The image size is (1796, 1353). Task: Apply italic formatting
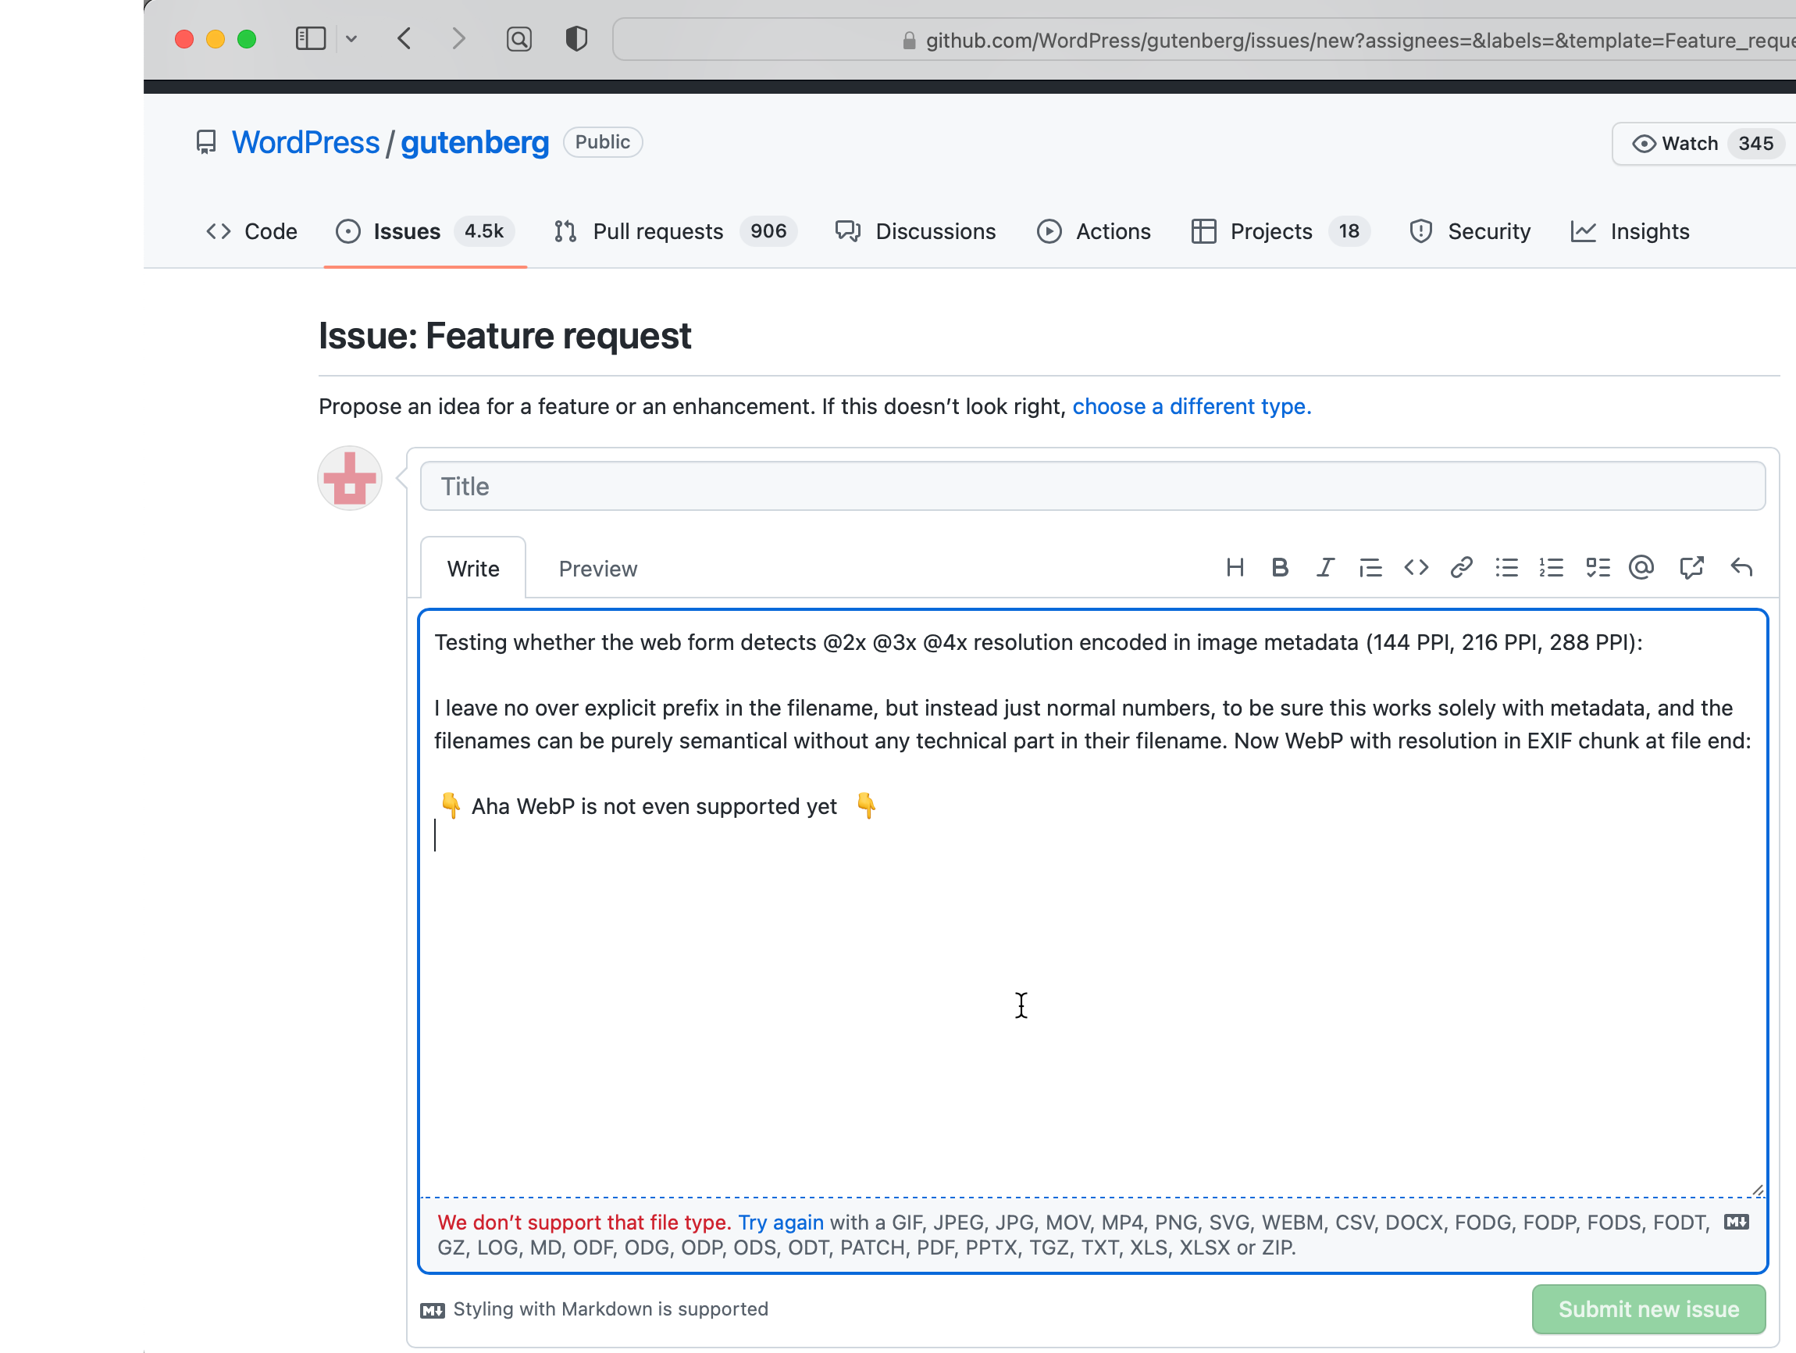tap(1325, 568)
